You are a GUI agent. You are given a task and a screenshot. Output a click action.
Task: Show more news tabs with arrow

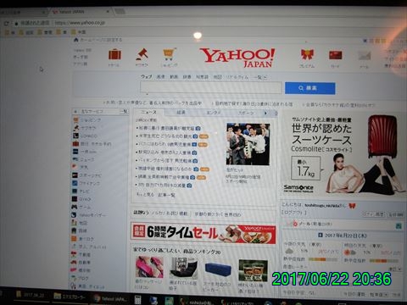(x=265, y=114)
